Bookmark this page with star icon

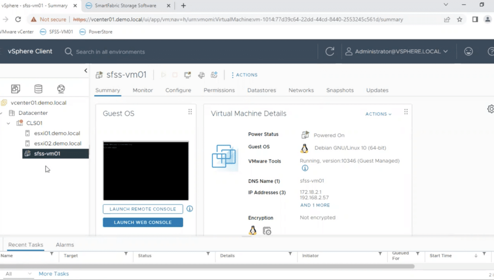tap(460, 19)
